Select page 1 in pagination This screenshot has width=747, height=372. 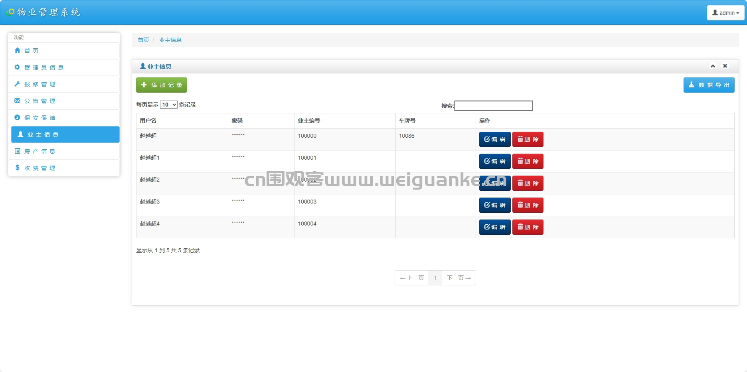435,278
